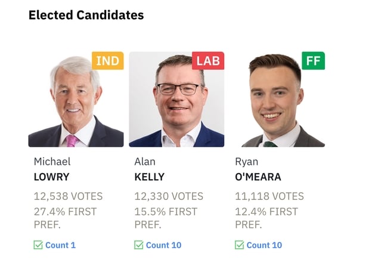Open the Count 10 link under O'Meara
The height and width of the screenshot is (265, 366).
(x=264, y=245)
